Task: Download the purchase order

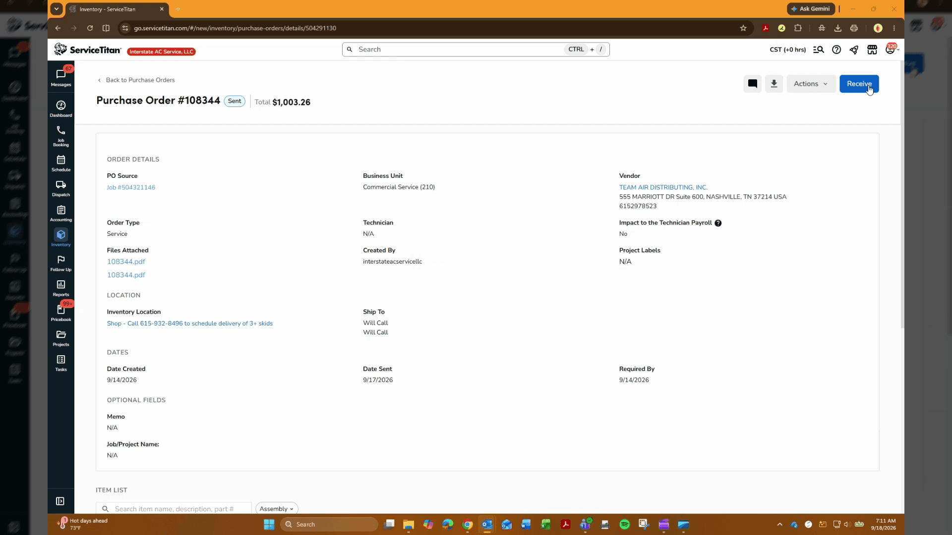Action: click(773, 84)
